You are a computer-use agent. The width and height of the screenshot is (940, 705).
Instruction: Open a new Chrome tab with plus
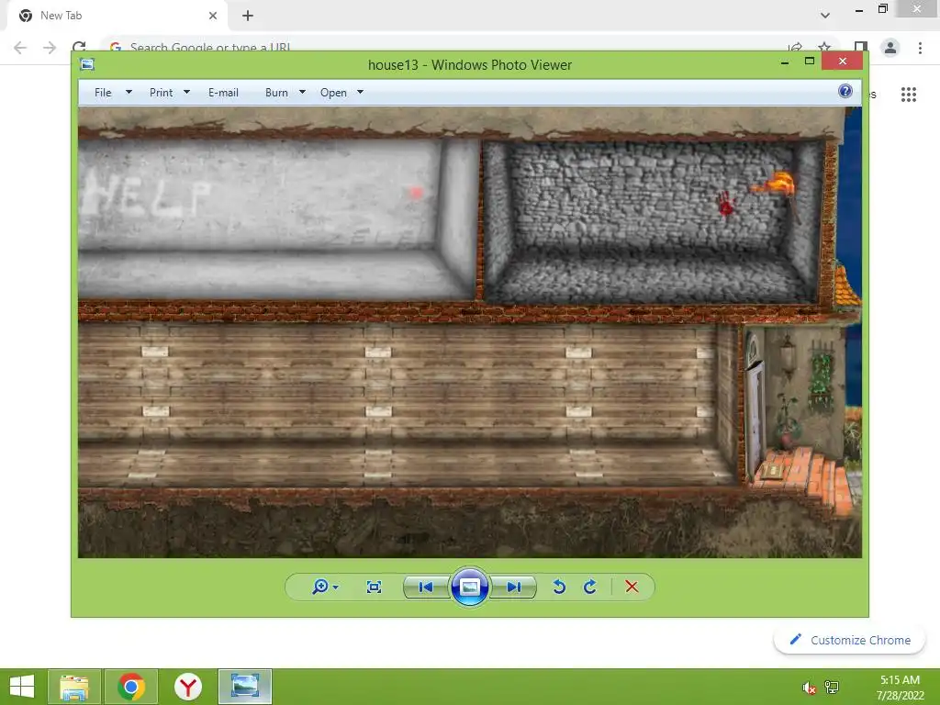point(248,16)
